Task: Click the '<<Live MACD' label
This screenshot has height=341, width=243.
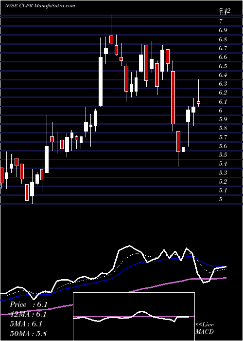Action: pyautogui.click(x=205, y=328)
